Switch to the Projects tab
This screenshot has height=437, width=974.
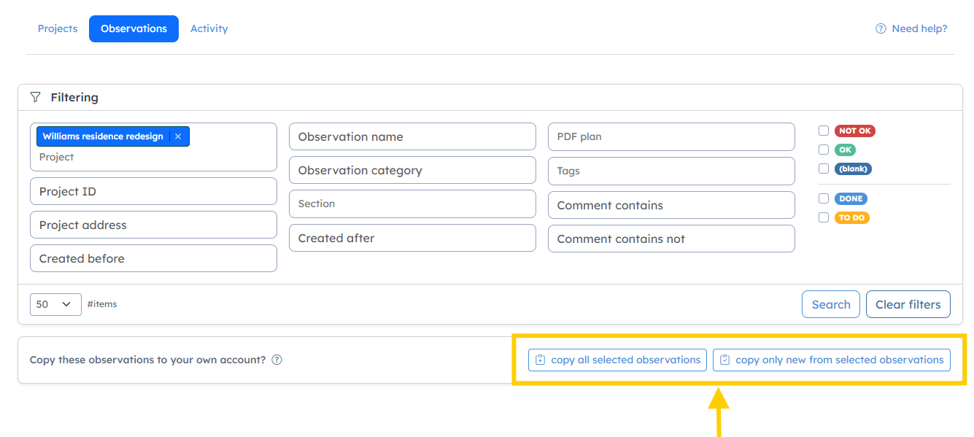(x=58, y=28)
